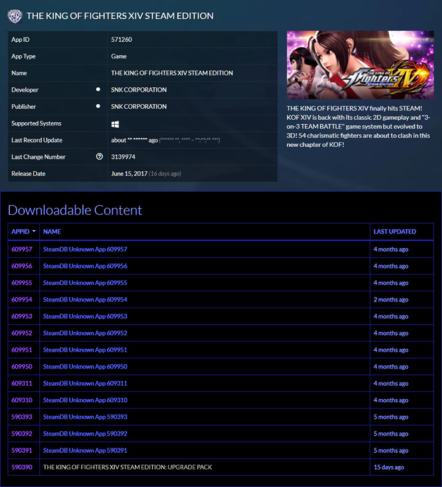Sort the DLC table by LAST UPDATED header
The height and width of the screenshot is (487, 442).
(x=395, y=232)
